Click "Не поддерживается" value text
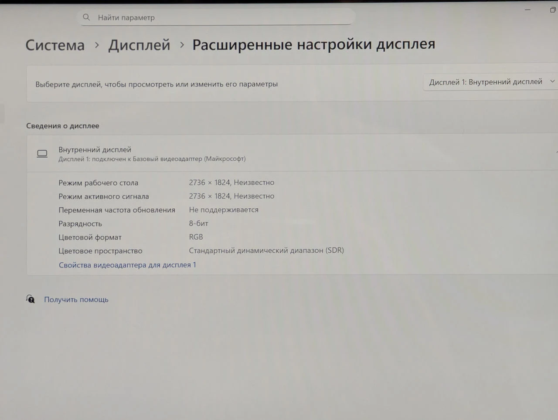 click(224, 210)
